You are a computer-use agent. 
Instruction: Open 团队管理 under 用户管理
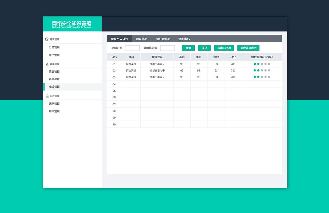pyautogui.click(x=54, y=104)
